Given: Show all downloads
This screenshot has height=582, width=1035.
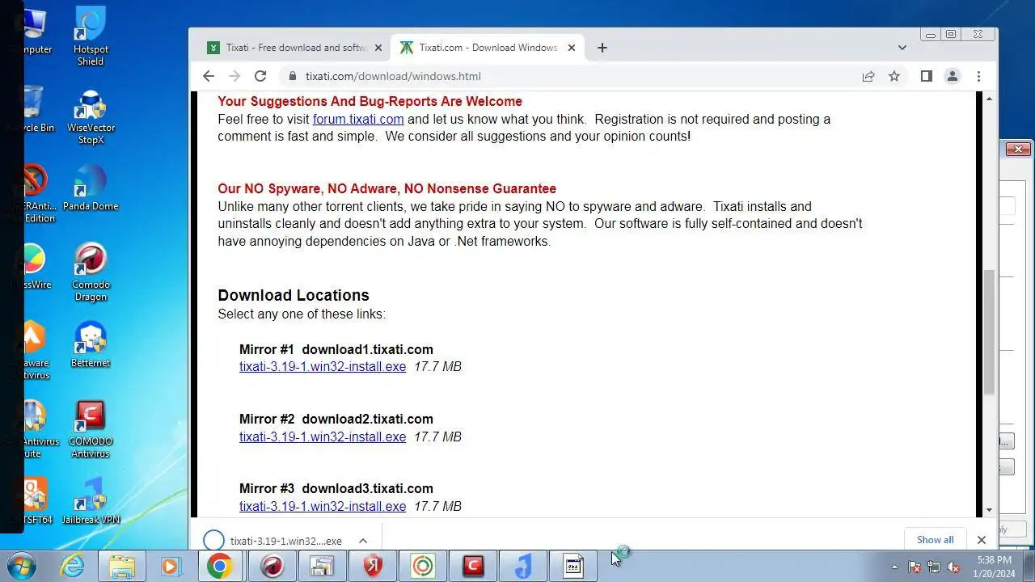Looking at the screenshot, I should [x=935, y=540].
